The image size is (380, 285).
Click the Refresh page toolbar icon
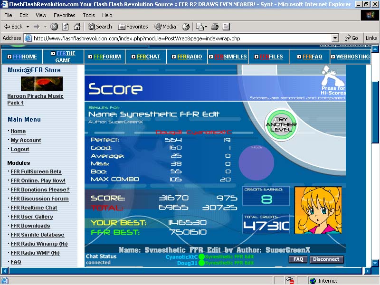point(66,27)
